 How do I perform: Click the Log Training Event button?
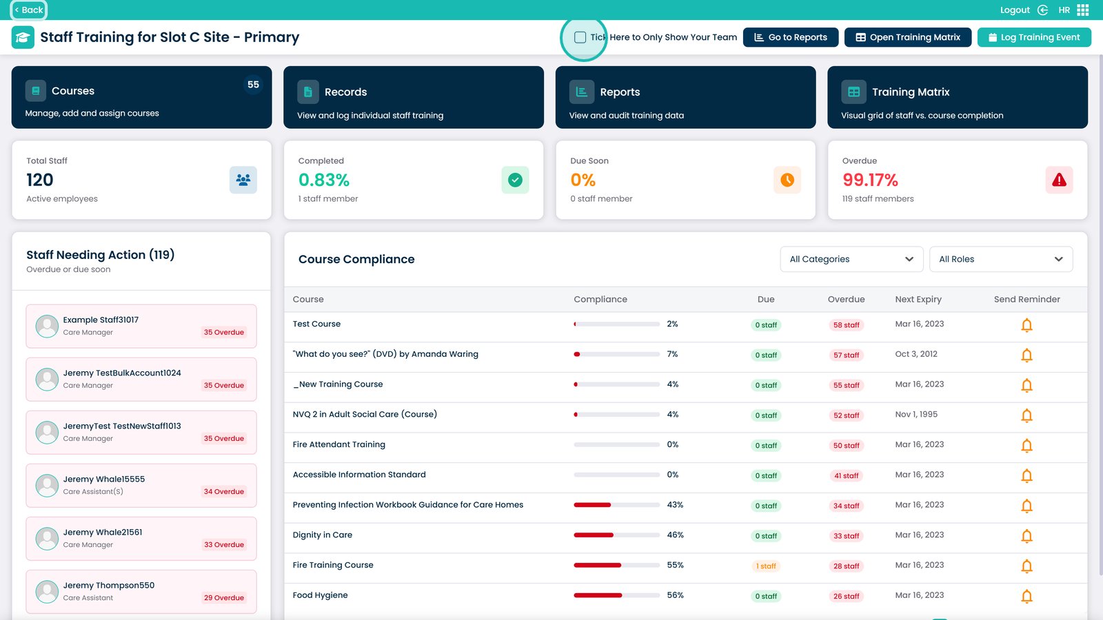tap(1033, 37)
